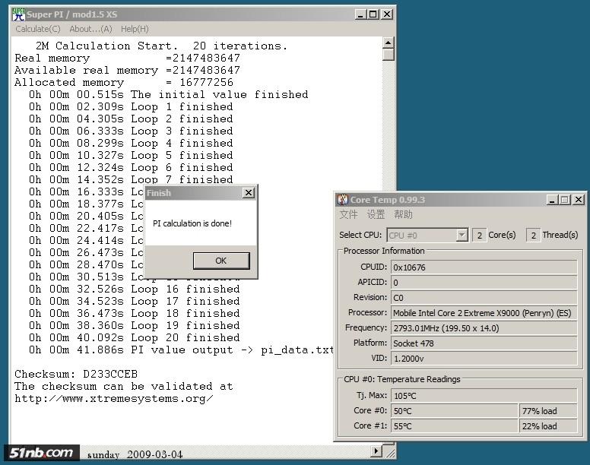Open the 设置 menu in Core Temp
Screen dimensions: 590x465
coord(376,215)
